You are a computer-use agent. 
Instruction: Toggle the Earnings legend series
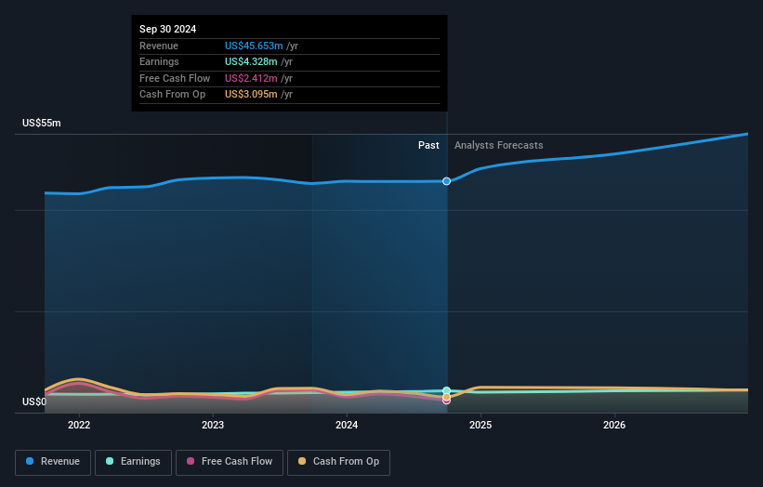[x=133, y=462]
